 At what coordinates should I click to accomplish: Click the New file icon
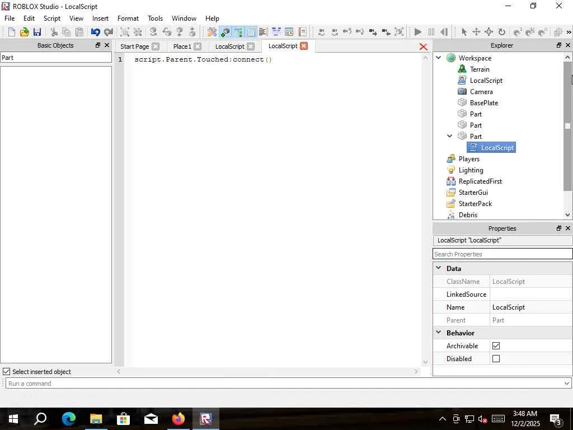[x=11, y=32]
